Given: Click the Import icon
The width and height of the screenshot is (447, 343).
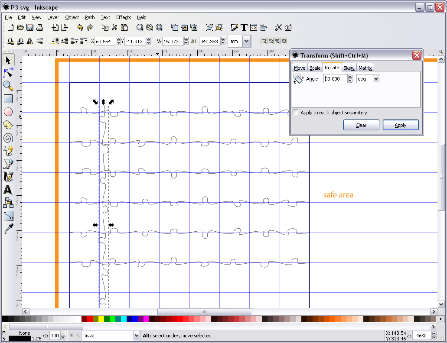Looking at the screenshot, I should 55,27.
